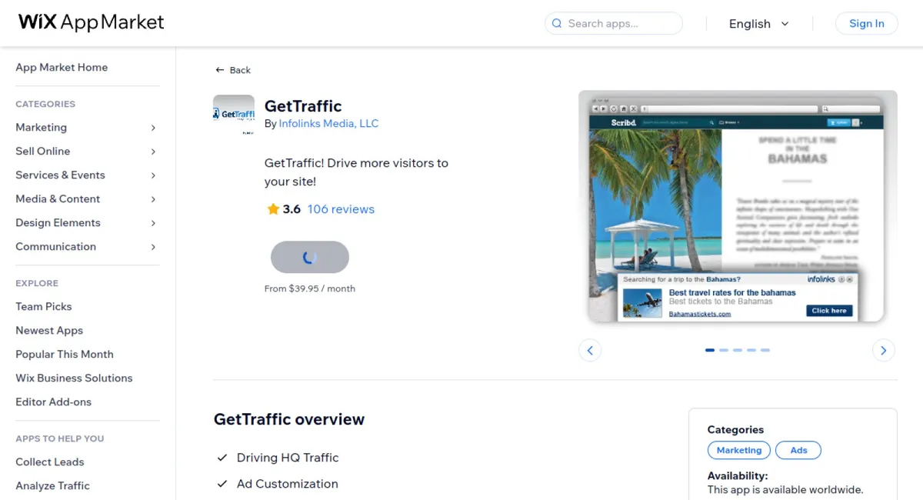Screen dimensions: 923x500
Task: Expand the Design Elements chevron
Action: click(153, 223)
